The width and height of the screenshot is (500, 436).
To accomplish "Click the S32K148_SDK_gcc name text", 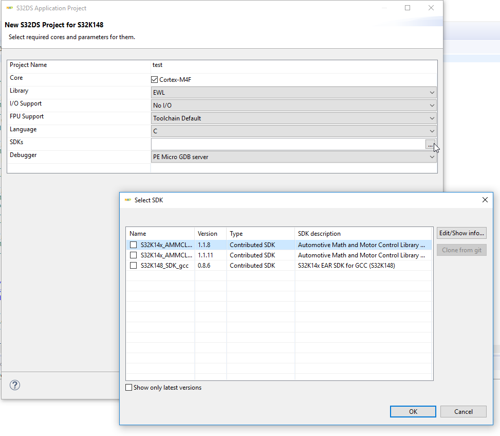I will [x=164, y=266].
